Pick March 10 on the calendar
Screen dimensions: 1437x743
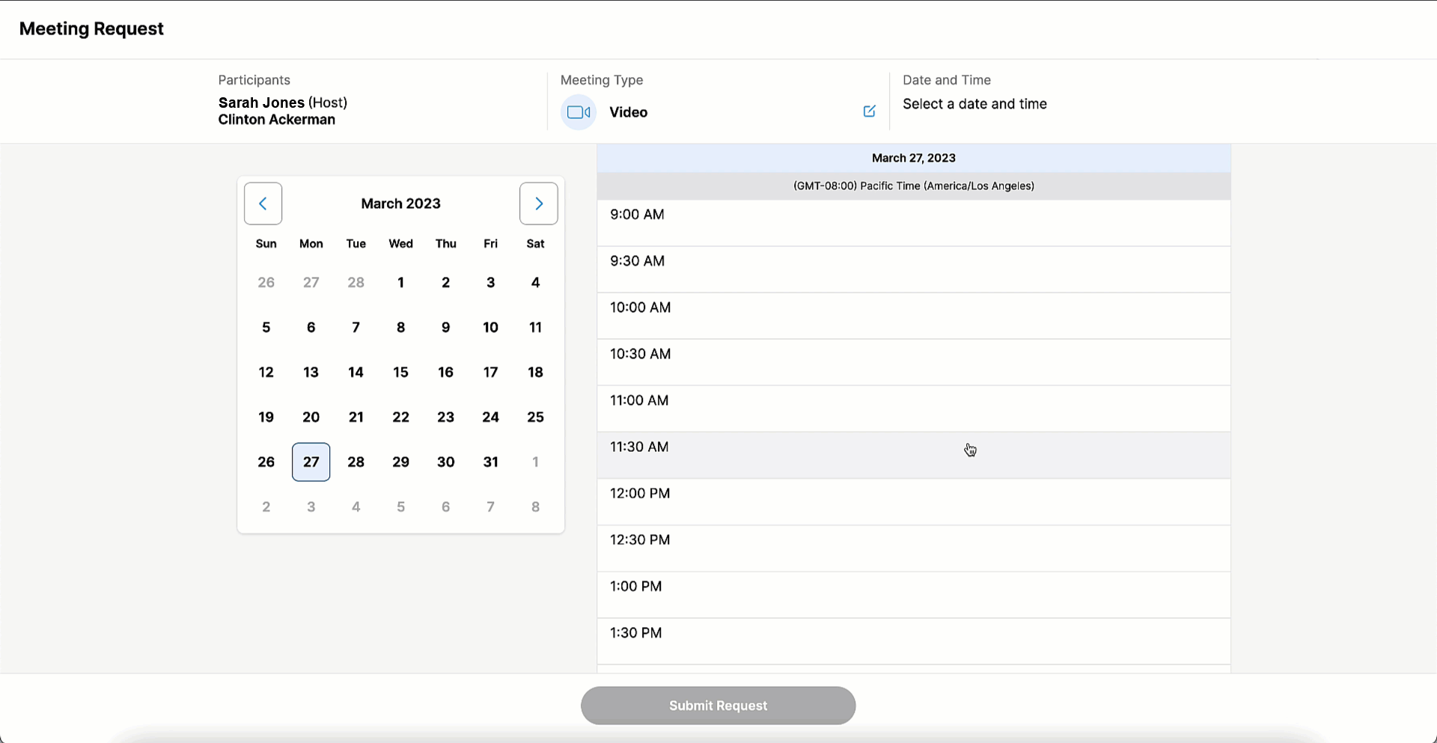(x=490, y=327)
